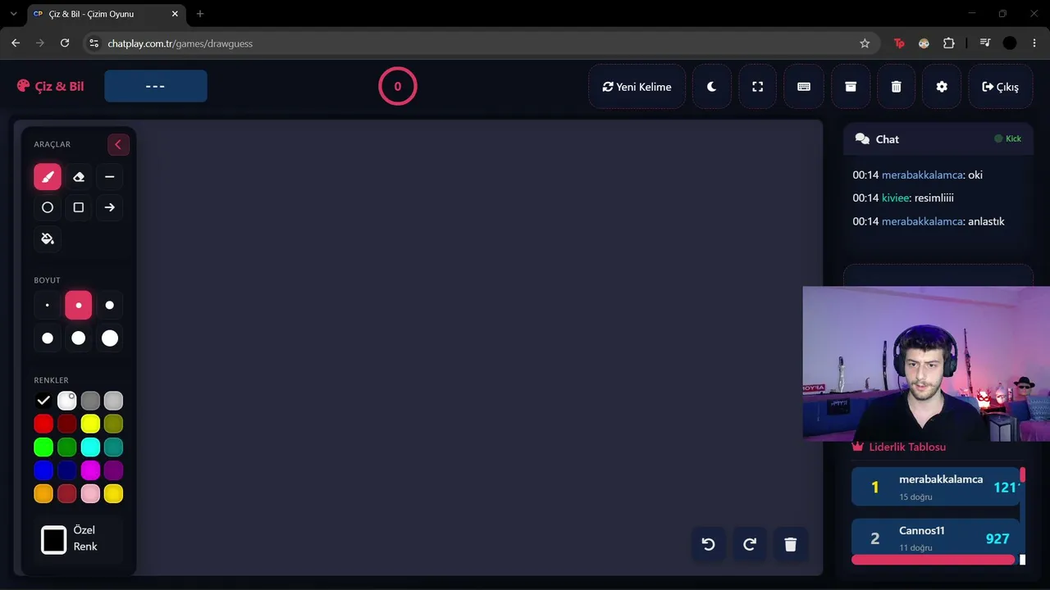
Task: Bookmark the page with the star icon
Action: pos(865,43)
